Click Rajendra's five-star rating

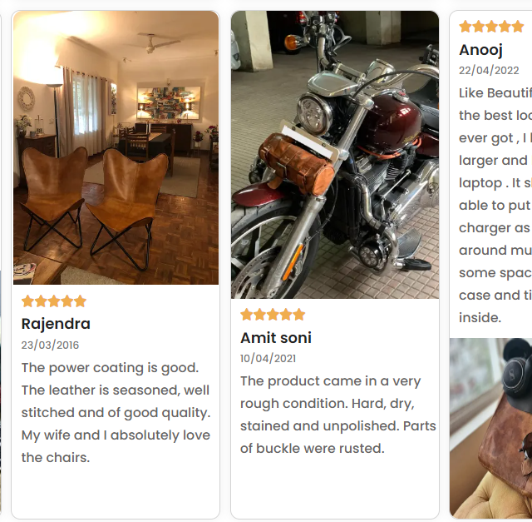(54, 301)
